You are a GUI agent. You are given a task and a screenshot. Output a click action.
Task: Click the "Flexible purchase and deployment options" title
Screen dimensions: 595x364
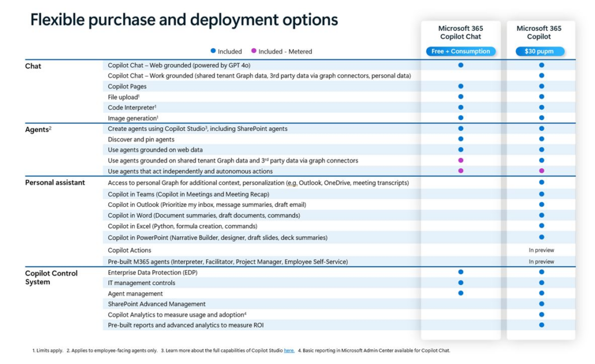(x=184, y=20)
